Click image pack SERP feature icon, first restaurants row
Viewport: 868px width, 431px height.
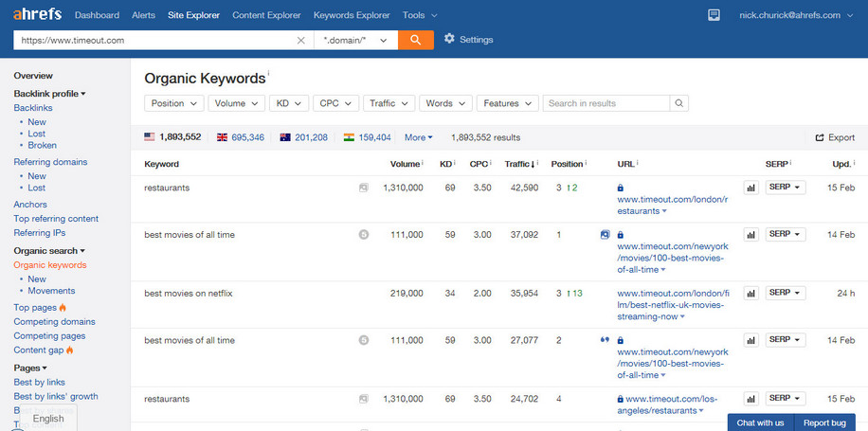click(x=363, y=189)
